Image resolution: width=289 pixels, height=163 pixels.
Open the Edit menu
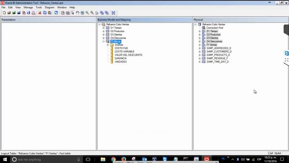[10, 7]
